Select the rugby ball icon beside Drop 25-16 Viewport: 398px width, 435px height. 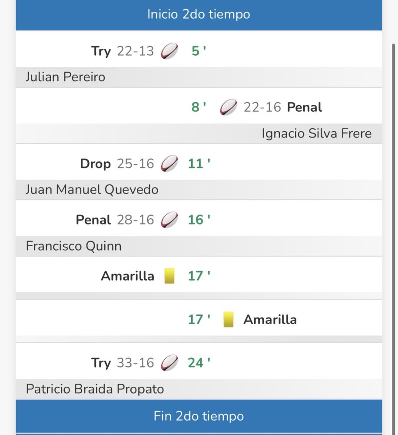169,164
